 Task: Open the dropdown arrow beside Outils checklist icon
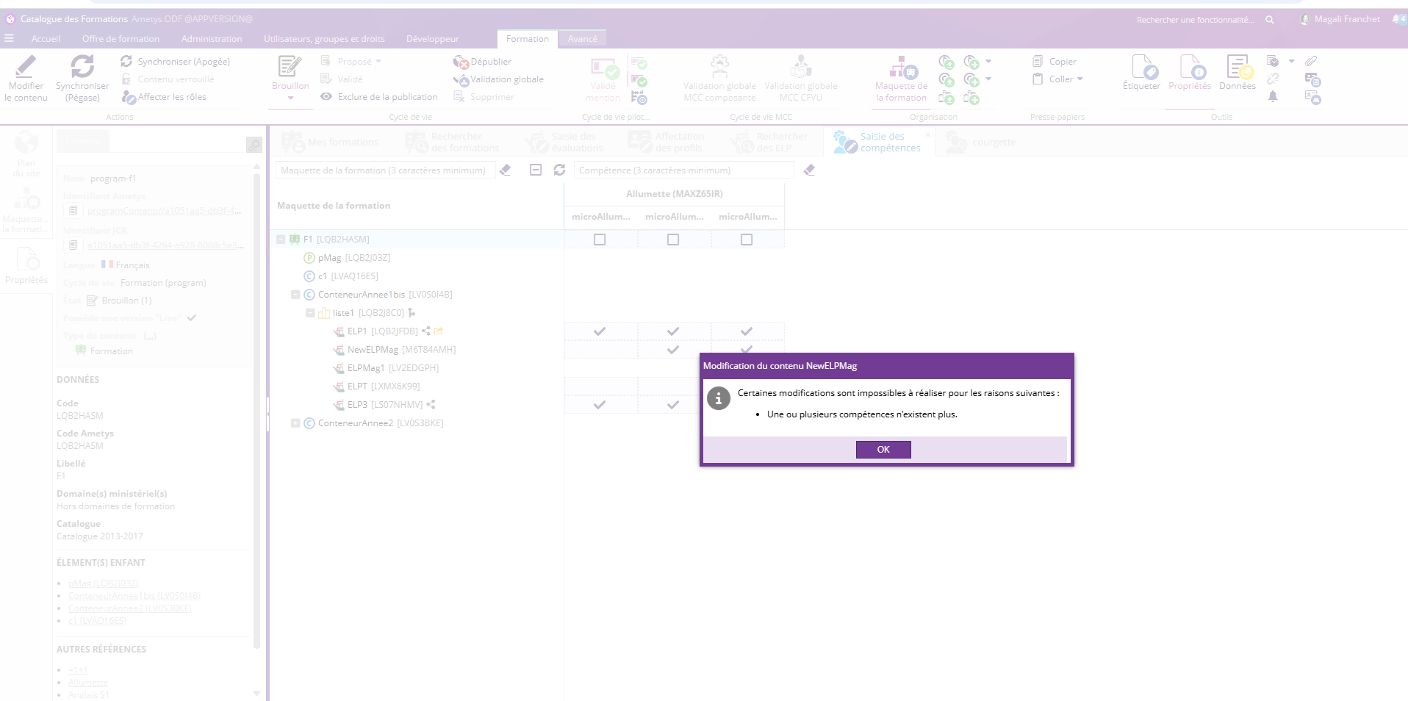[1291, 62]
